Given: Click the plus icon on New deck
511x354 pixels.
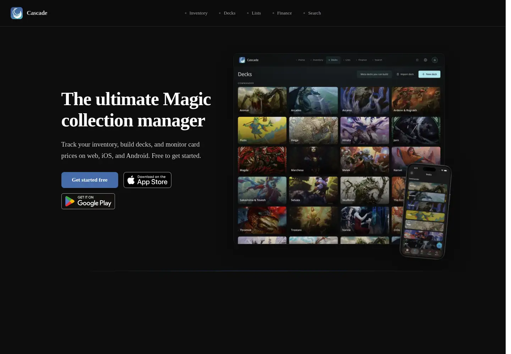Looking at the screenshot, I should click(x=423, y=74).
